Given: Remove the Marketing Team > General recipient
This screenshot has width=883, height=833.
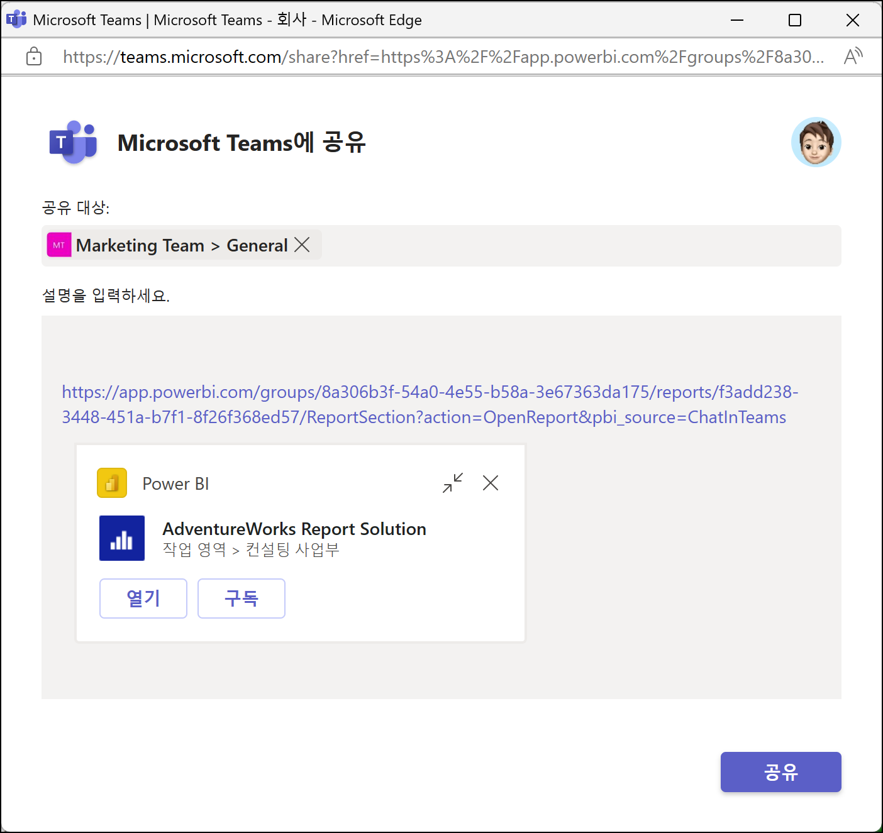Looking at the screenshot, I should click(x=303, y=245).
